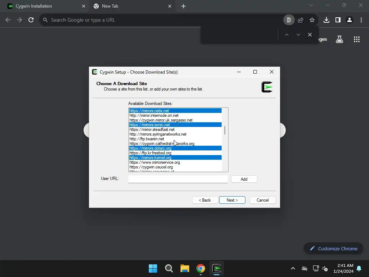369x277 pixels.
Task: Open the network display tray icon
Action: [316, 268]
